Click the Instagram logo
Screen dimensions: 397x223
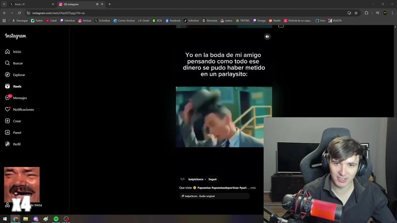click(x=16, y=36)
